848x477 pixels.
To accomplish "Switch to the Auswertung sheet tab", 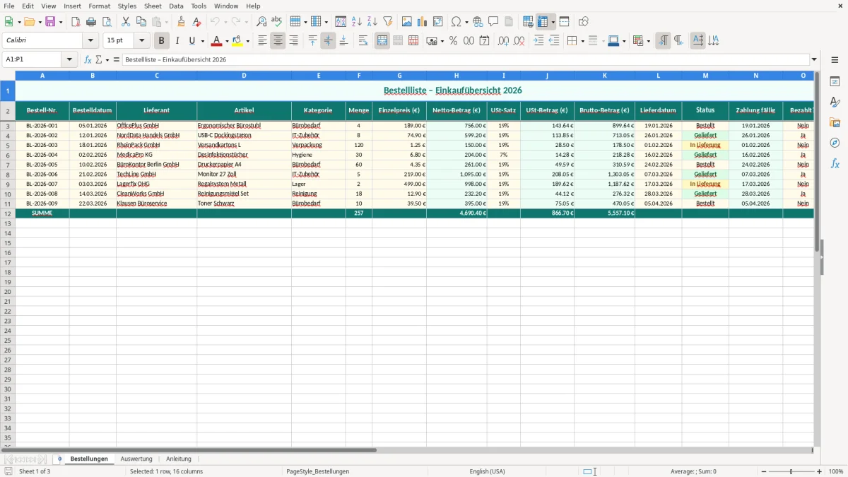I will point(136,459).
